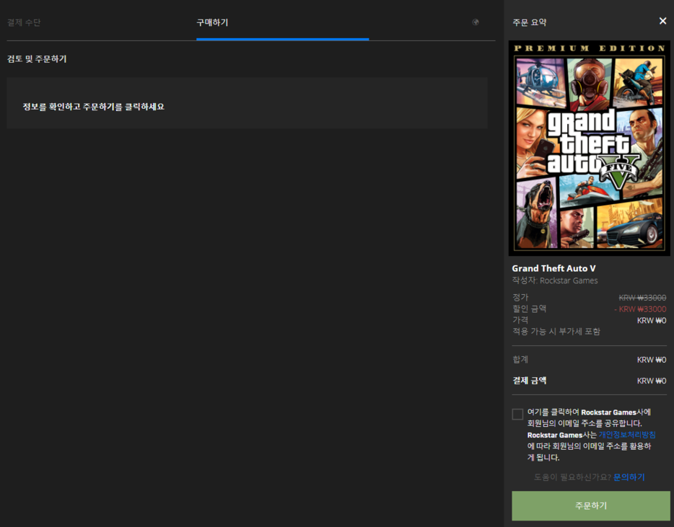
Task: Click the green 주문하기 button
Action: click(590, 505)
